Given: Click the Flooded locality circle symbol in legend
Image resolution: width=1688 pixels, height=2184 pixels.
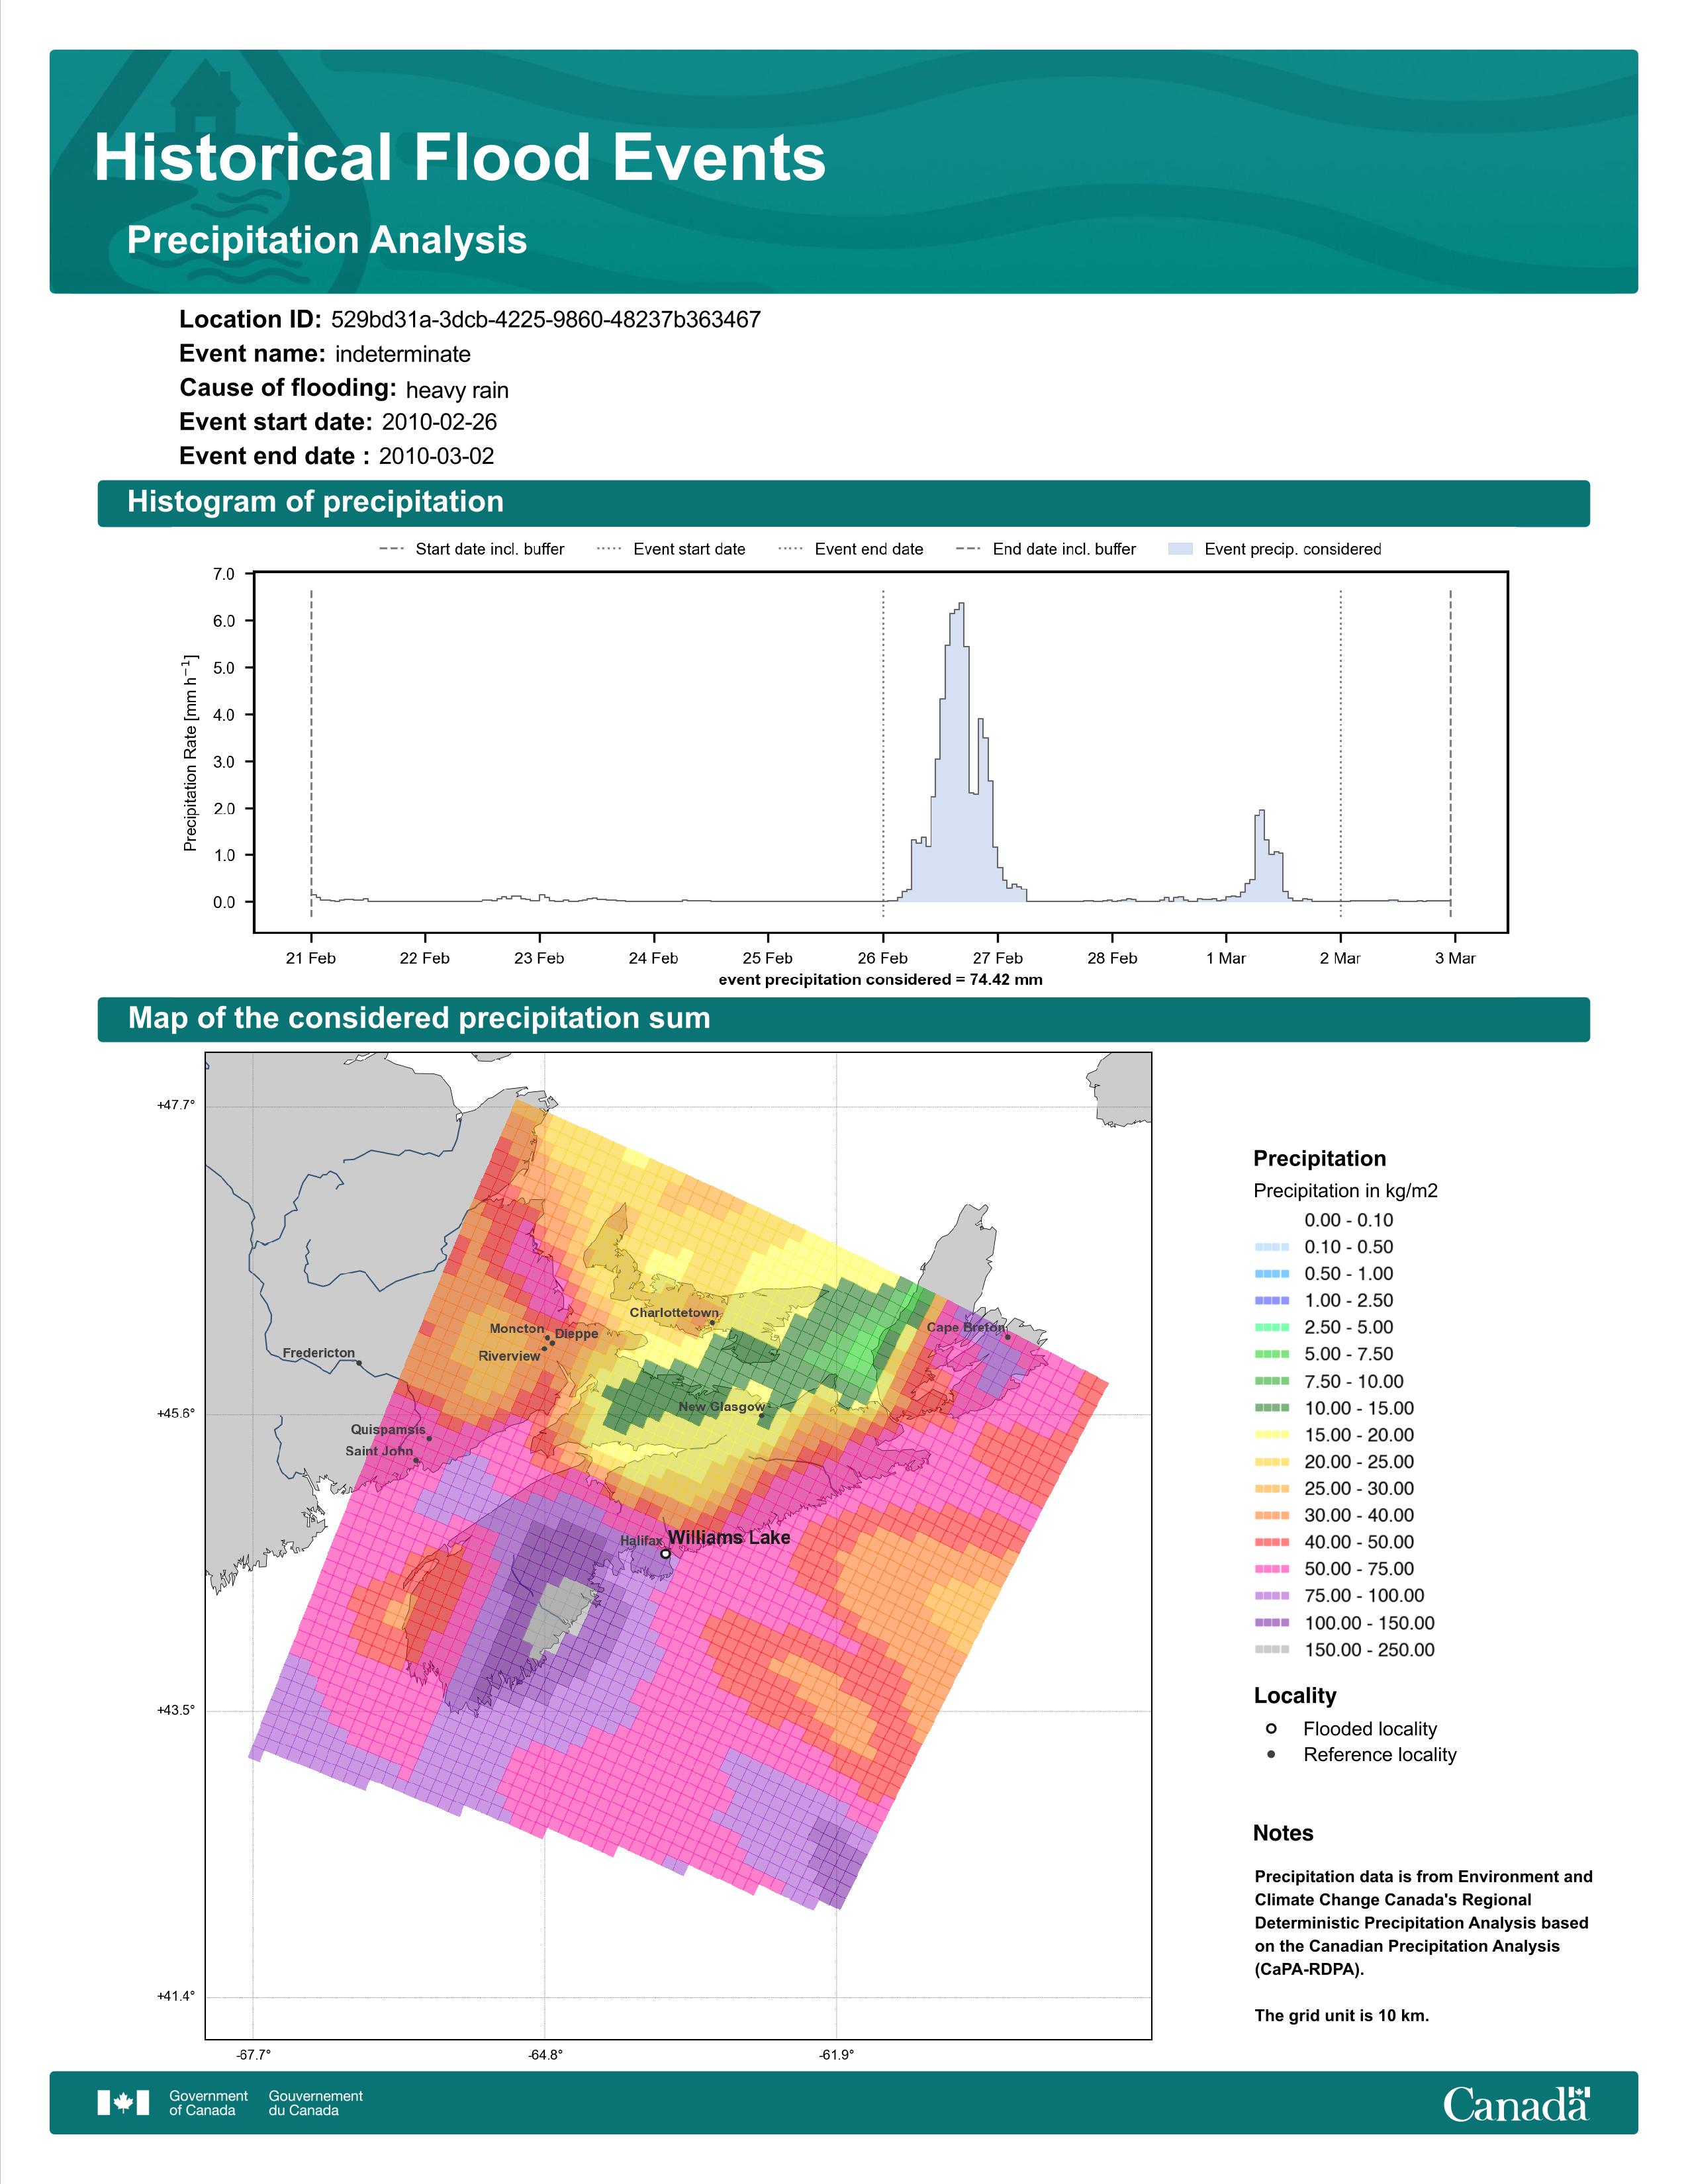Looking at the screenshot, I should click(x=1271, y=1728).
